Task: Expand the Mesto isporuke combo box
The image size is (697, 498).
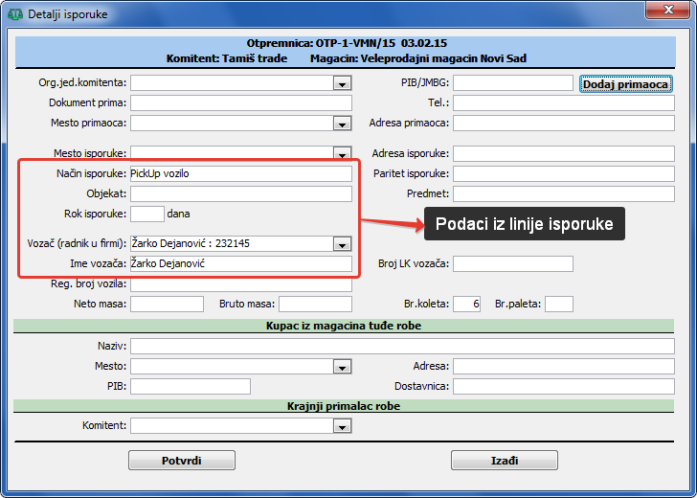Action: click(342, 153)
